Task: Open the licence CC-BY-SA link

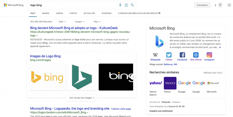Action: [x=176, y=107]
